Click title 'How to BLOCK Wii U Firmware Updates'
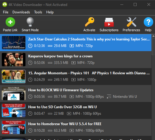 tap(61, 90)
